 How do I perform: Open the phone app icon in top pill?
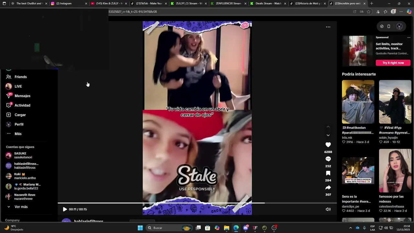point(389,27)
